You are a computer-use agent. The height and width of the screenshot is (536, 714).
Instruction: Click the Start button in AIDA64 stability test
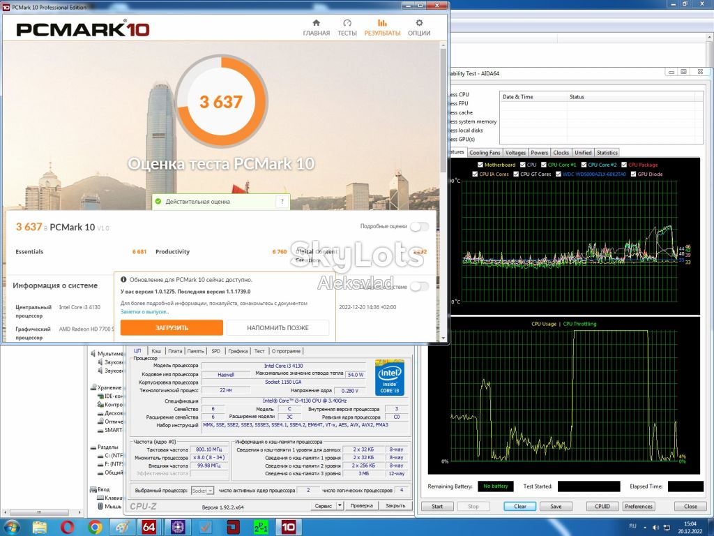[437, 507]
